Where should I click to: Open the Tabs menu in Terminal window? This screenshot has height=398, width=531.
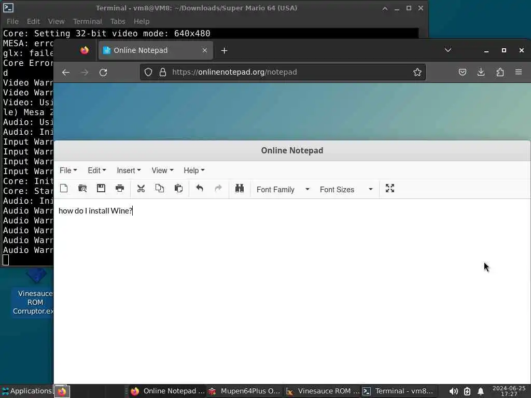point(118,21)
